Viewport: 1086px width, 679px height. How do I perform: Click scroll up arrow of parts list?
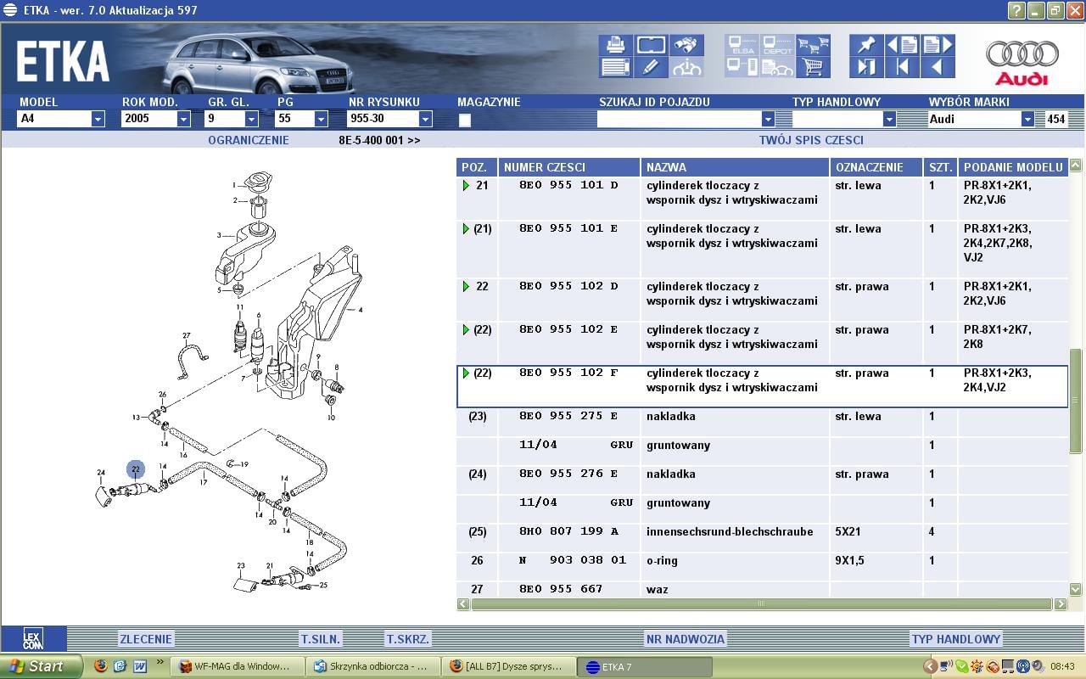coord(1076,166)
